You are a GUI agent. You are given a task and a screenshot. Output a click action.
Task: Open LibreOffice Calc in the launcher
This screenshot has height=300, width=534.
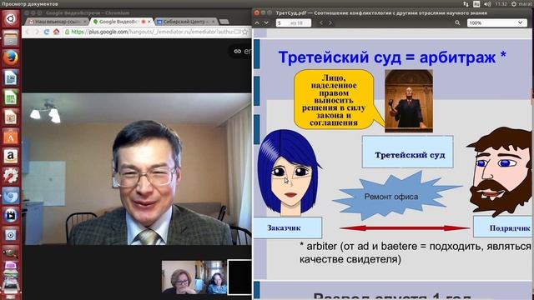click(x=11, y=97)
